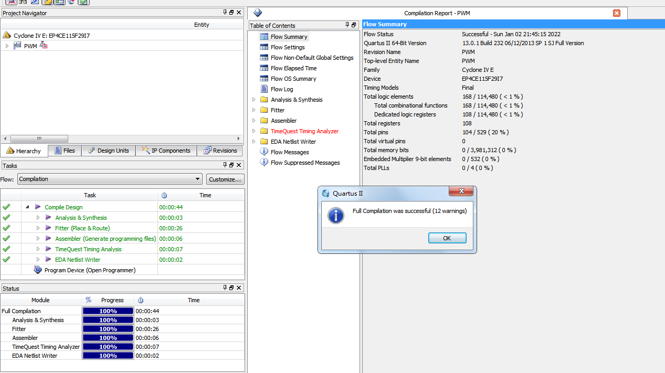The height and width of the screenshot is (373, 665).
Task: Float the Project Navigator panel
Action: click(x=231, y=13)
